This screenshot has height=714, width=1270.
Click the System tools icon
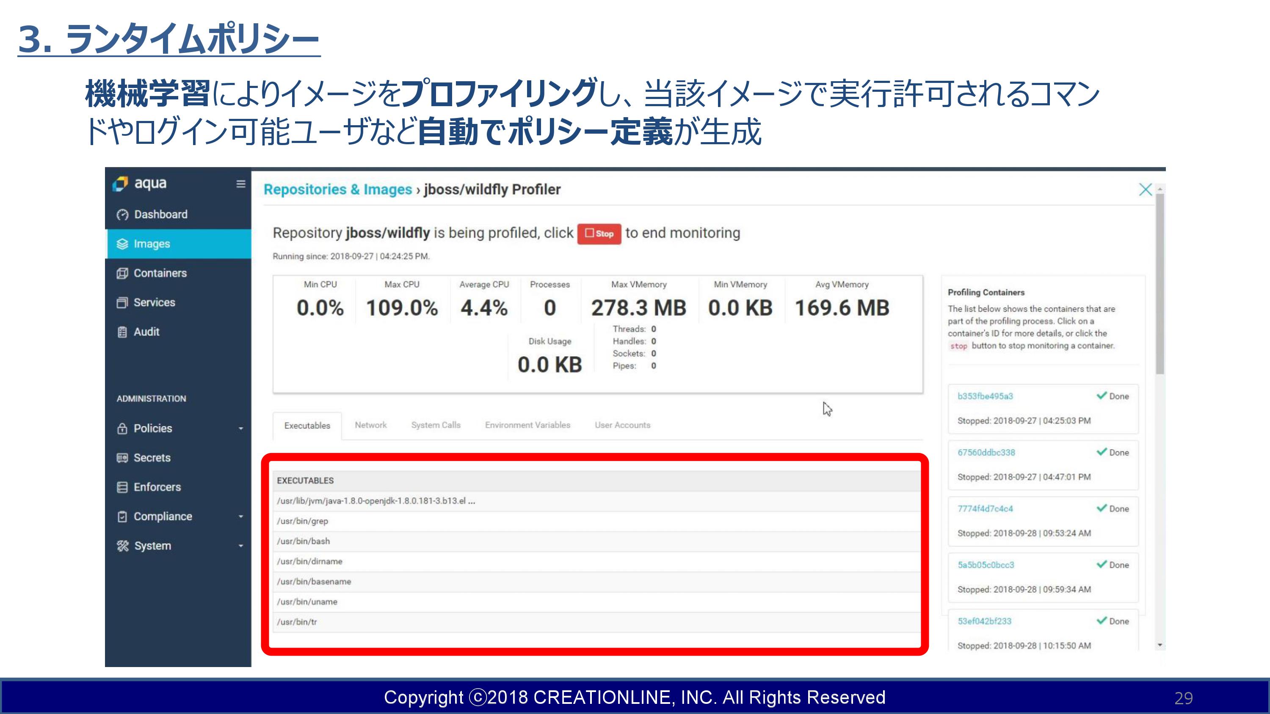click(122, 546)
